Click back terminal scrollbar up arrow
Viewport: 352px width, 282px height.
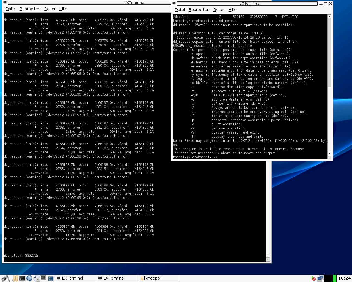pyautogui.click(x=268, y=256)
